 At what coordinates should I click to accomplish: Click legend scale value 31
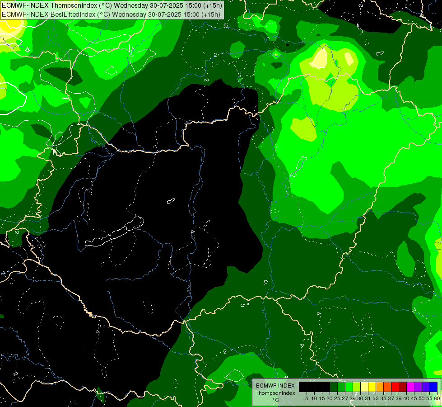coord(368,398)
